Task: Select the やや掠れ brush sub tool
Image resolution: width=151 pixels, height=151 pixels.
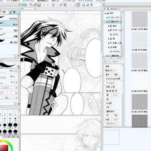Action: coord(9,18)
